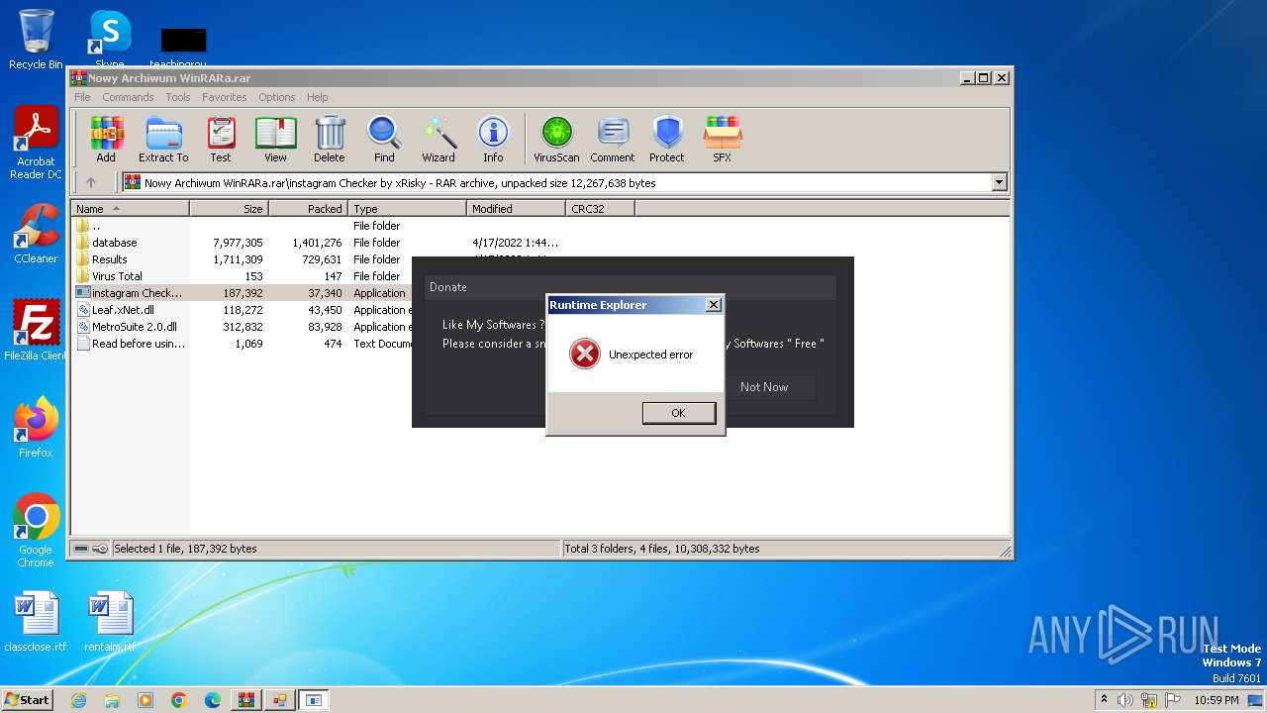Screen dimensions: 1267x713
Task: Open Microsoft Edge from the taskbar
Action: coord(213,700)
